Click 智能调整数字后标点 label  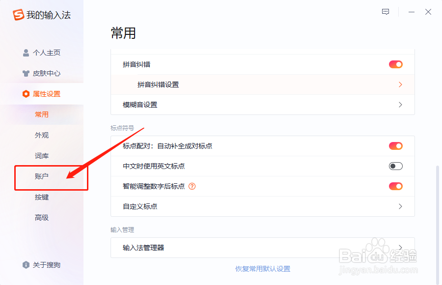(154, 186)
